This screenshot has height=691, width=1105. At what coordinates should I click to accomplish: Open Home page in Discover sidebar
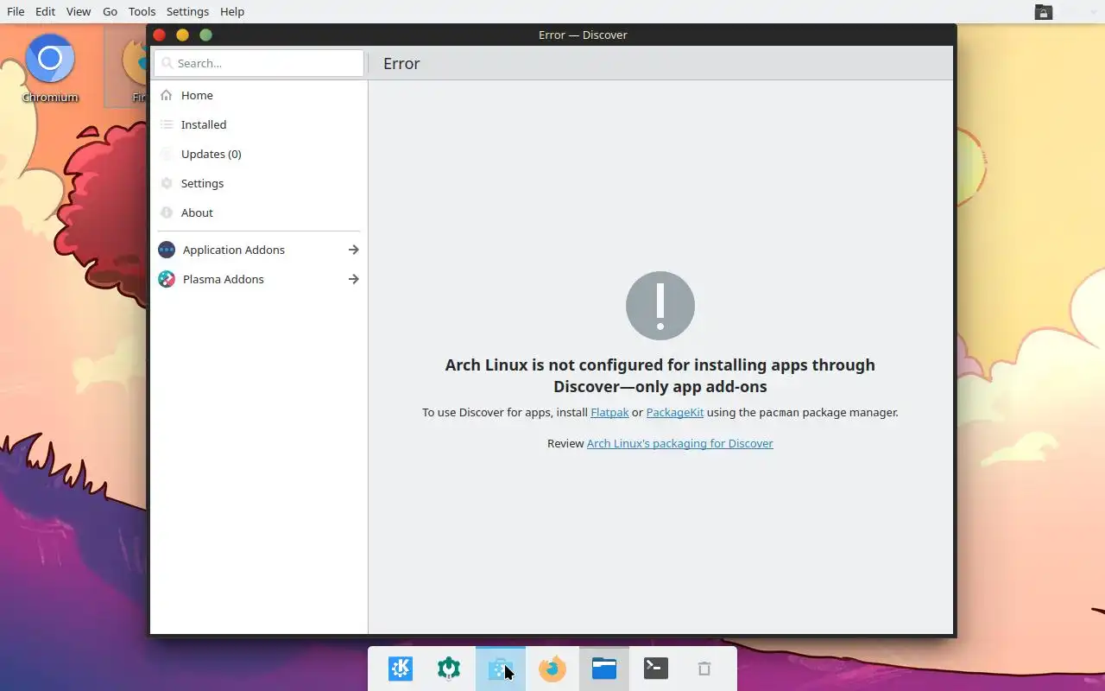(x=259, y=95)
